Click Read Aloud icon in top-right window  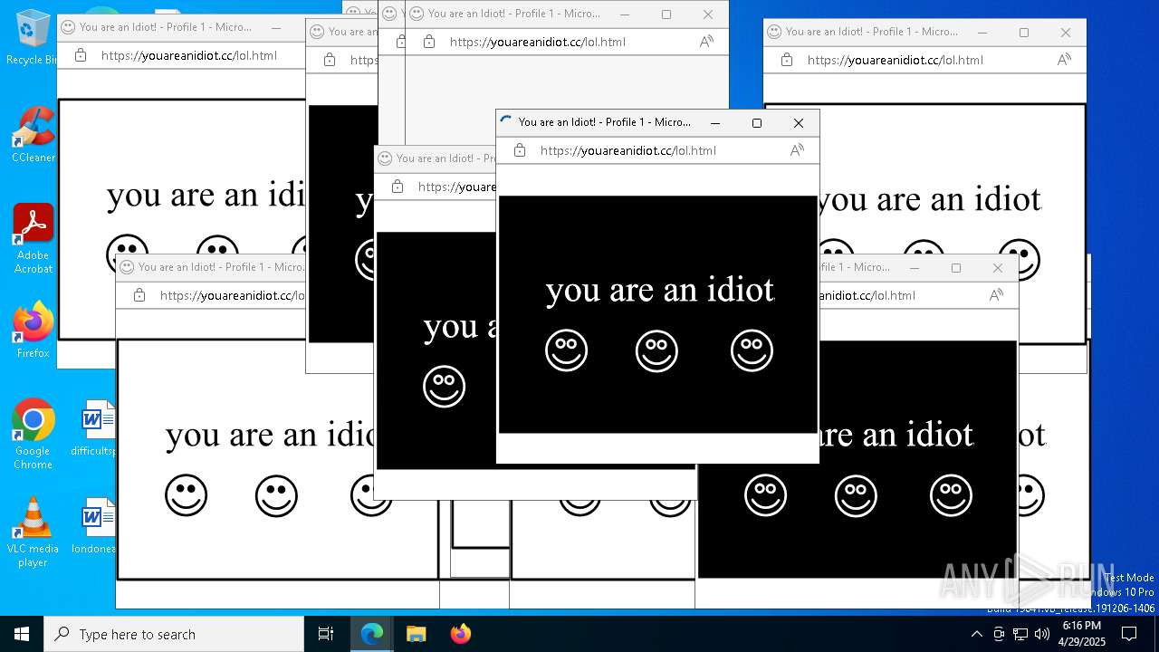1064,60
